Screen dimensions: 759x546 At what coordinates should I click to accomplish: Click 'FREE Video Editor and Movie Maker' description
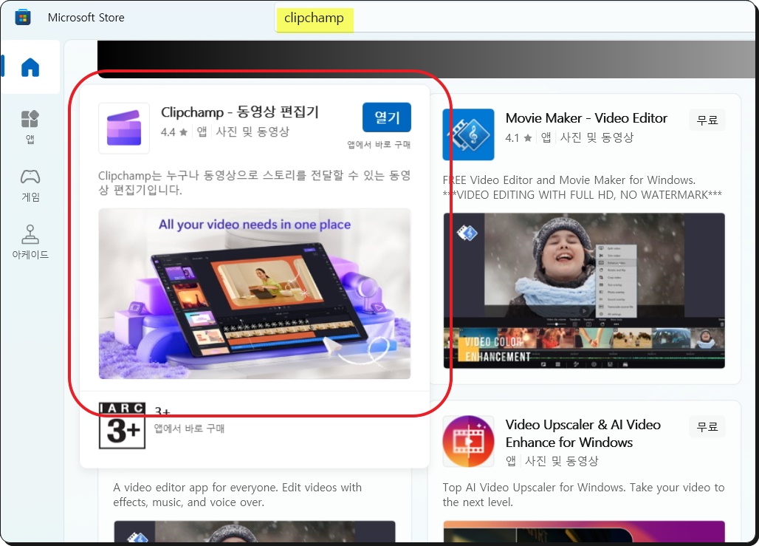583,188
